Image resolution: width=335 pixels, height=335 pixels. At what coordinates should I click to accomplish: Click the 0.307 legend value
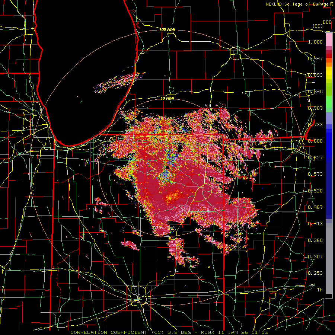(x=315, y=257)
